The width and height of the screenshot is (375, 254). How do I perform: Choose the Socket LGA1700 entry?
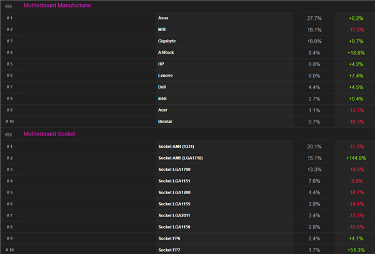177,169
